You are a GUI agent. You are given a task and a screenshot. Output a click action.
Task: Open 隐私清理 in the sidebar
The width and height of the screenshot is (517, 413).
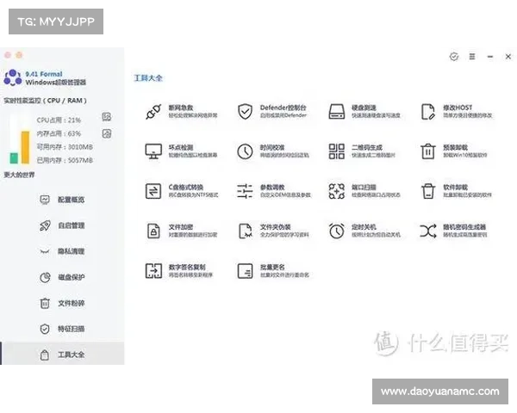[x=62, y=251]
